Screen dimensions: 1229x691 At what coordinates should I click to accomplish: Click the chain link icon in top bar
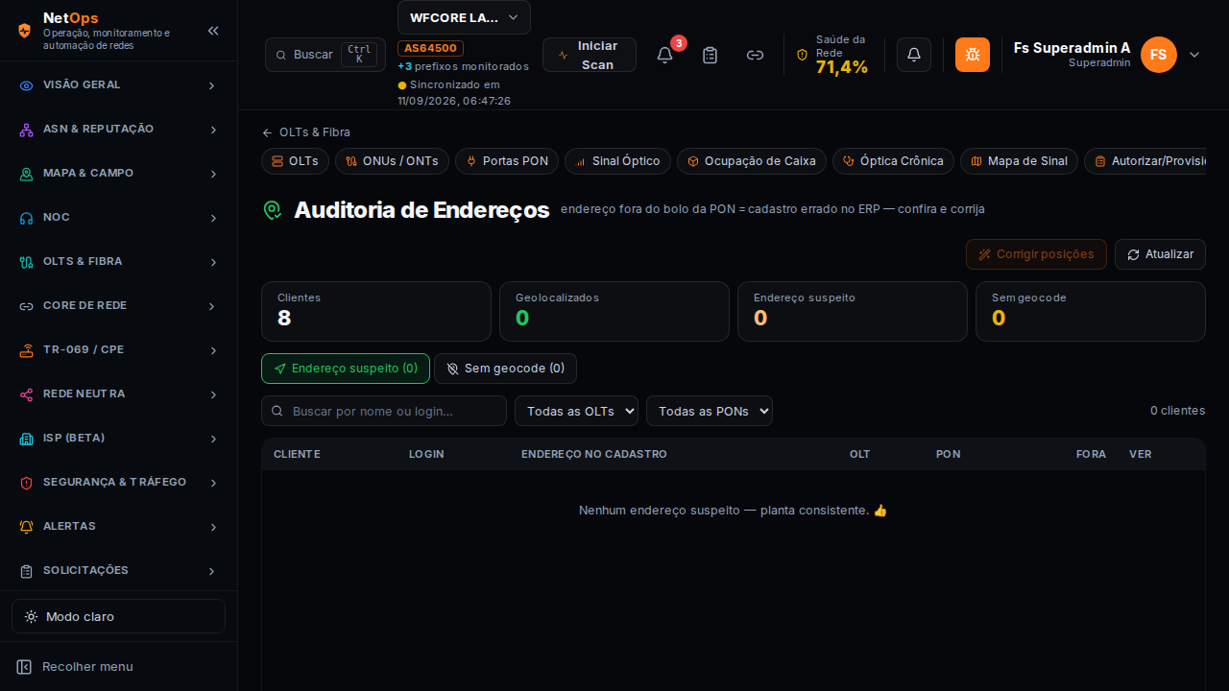pos(756,55)
